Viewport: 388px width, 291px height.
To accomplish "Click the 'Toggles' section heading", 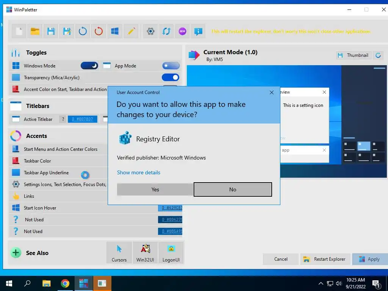I will [x=36, y=52].
